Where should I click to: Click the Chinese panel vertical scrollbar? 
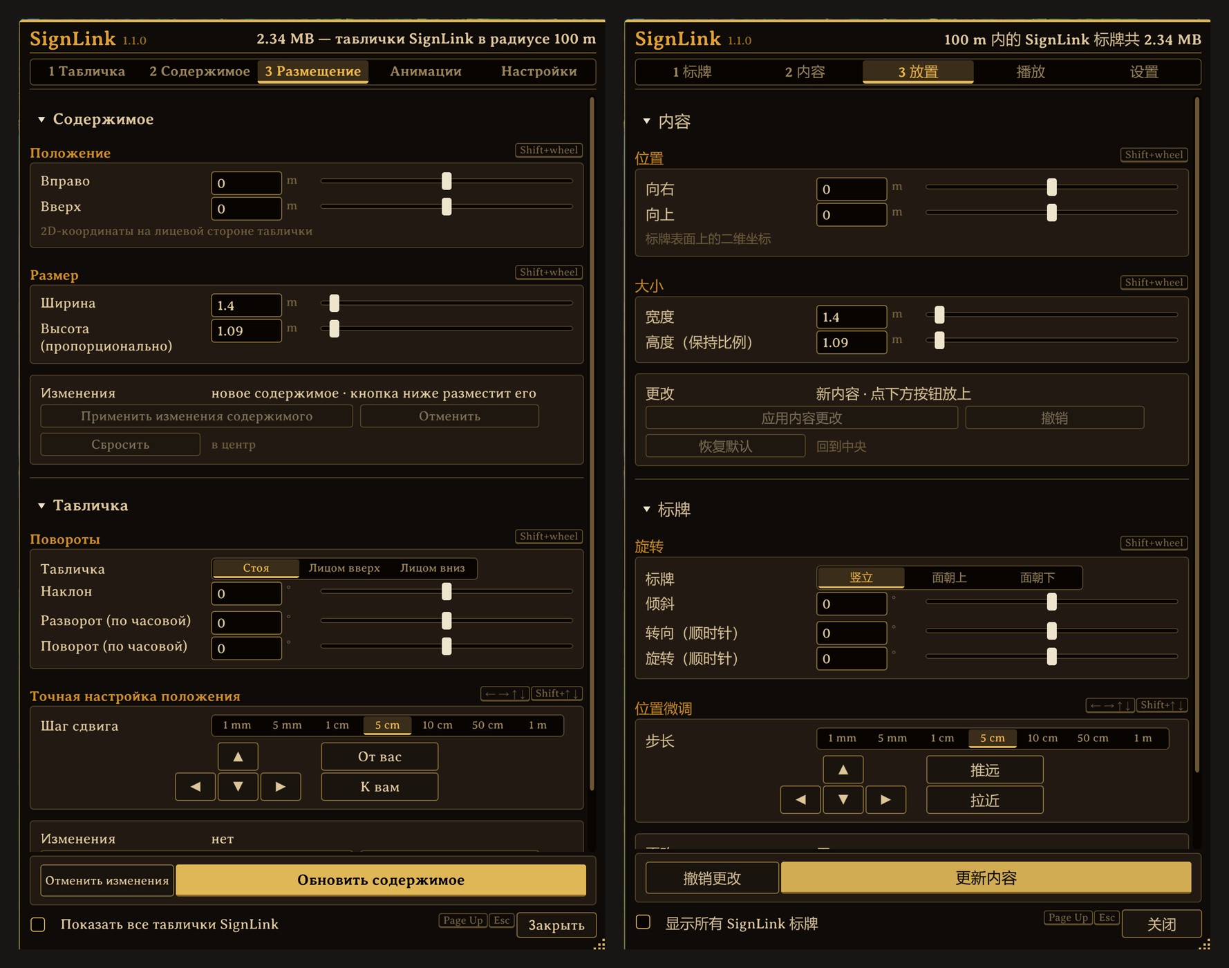point(1197,434)
